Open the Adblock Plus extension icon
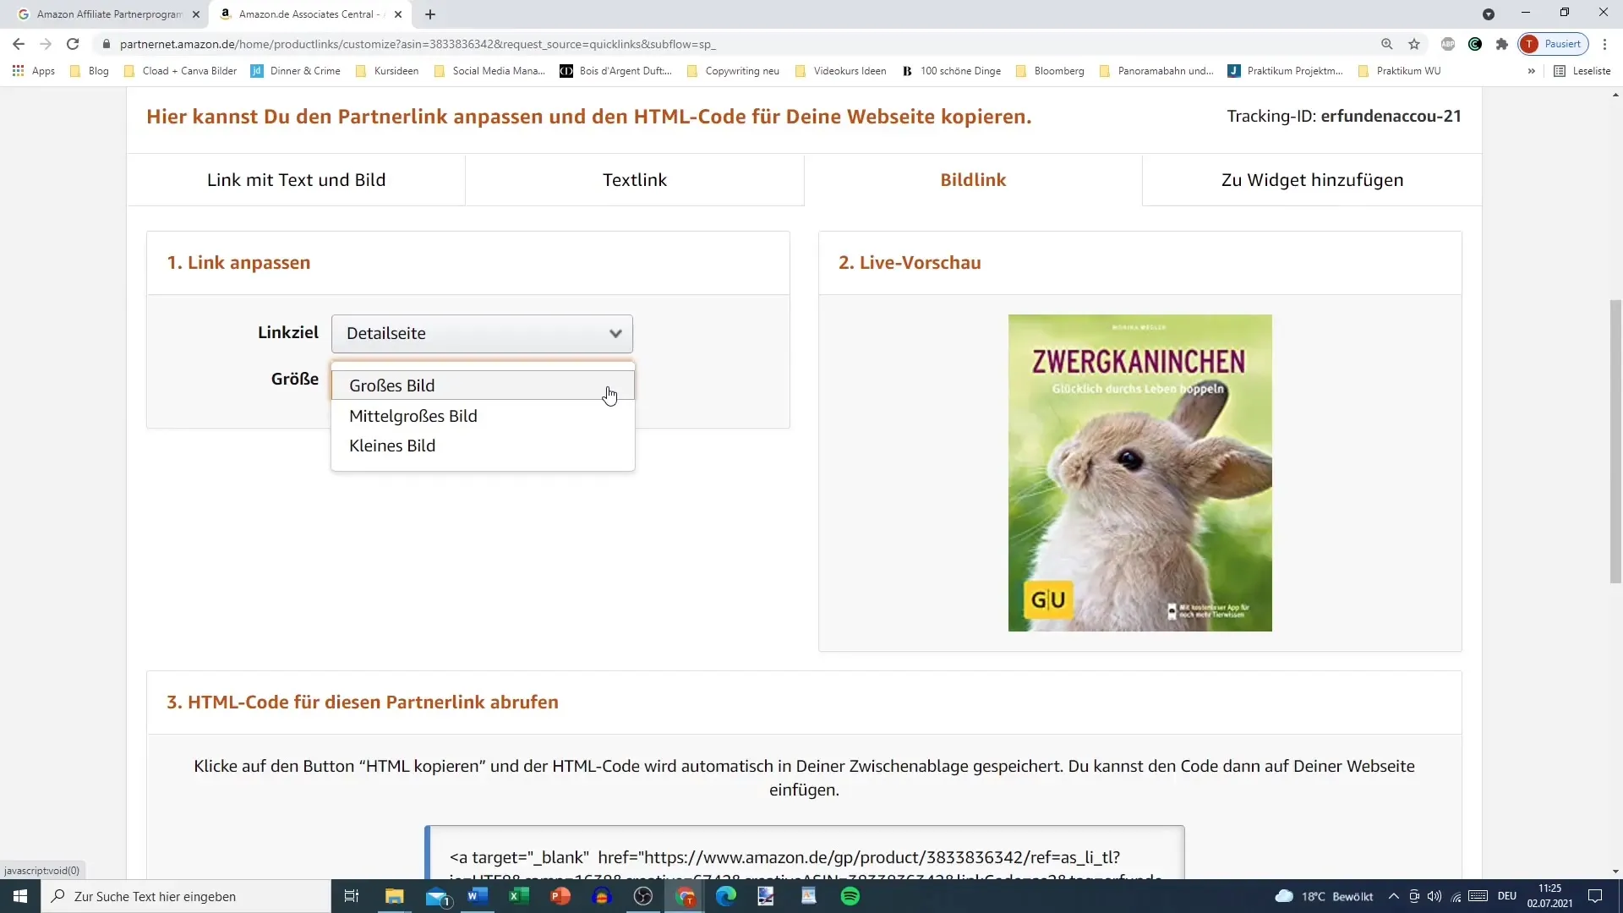 click(x=1448, y=44)
